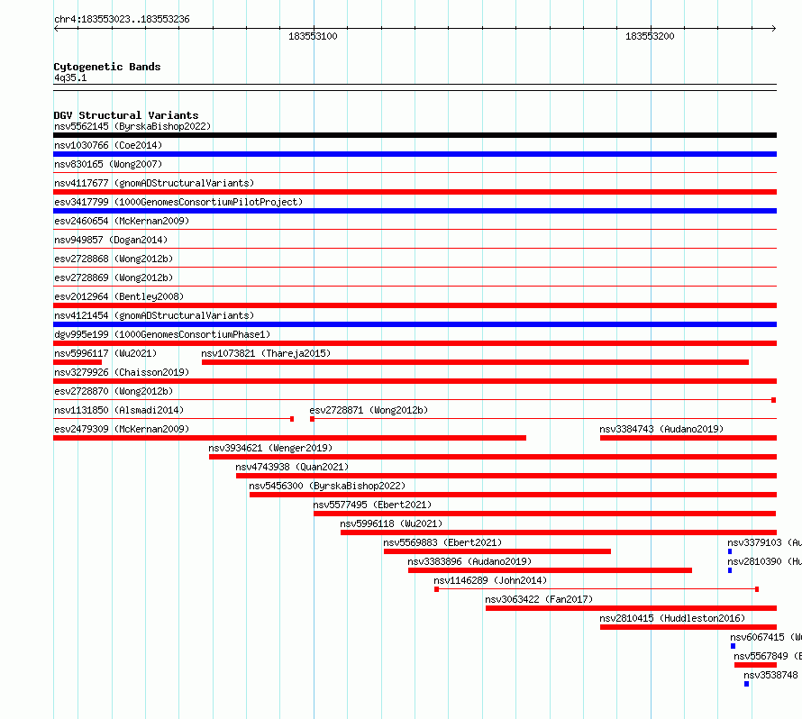The width and height of the screenshot is (802, 719).
Task: Select esv2728868 (Wong2012b) variant label
Action: tap(114, 259)
